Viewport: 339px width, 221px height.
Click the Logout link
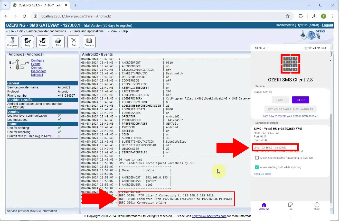327,25
